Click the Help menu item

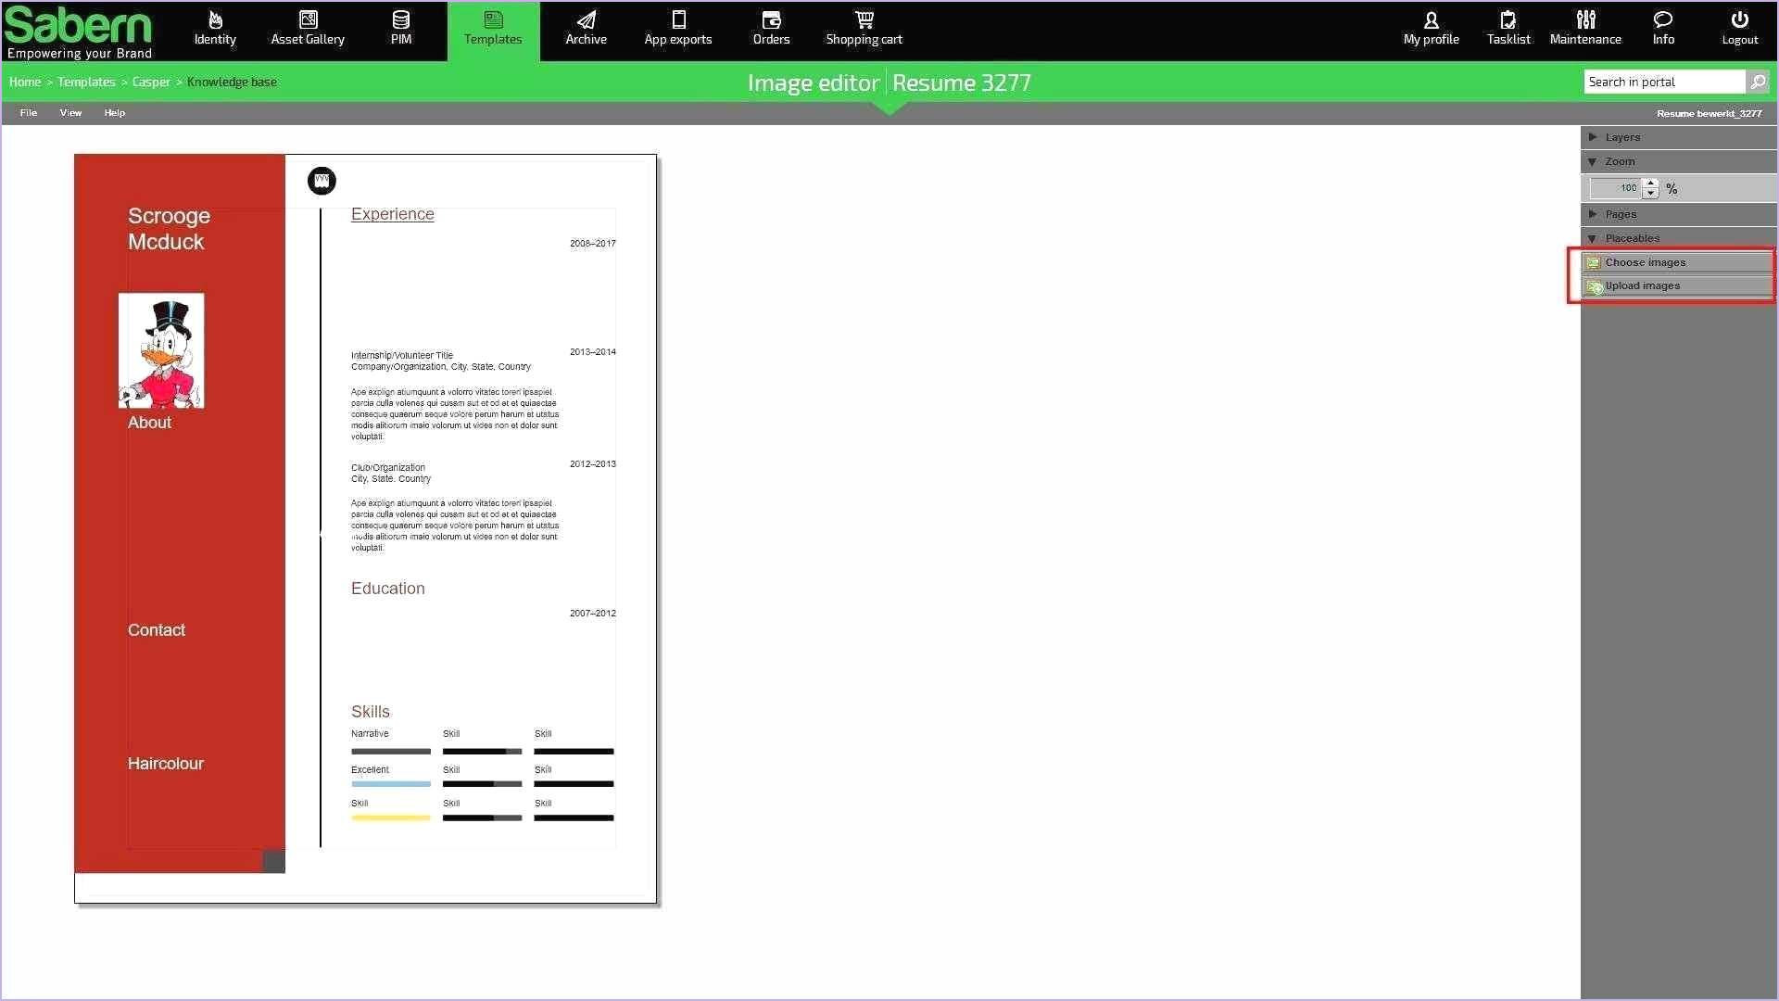pos(114,112)
